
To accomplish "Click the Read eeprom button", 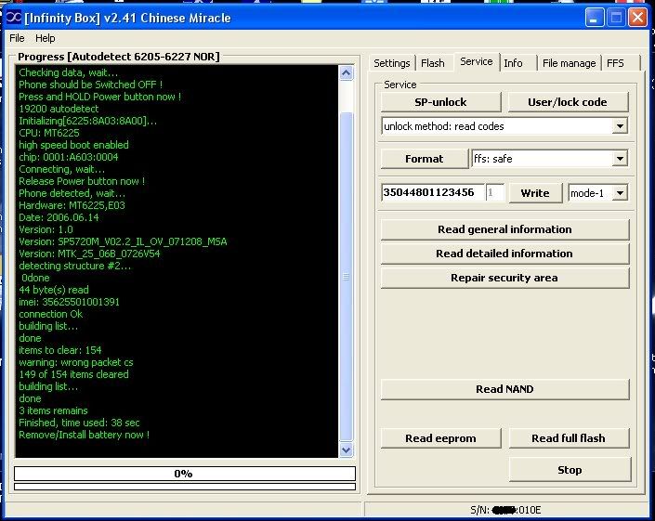I will pyautogui.click(x=440, y=438).
